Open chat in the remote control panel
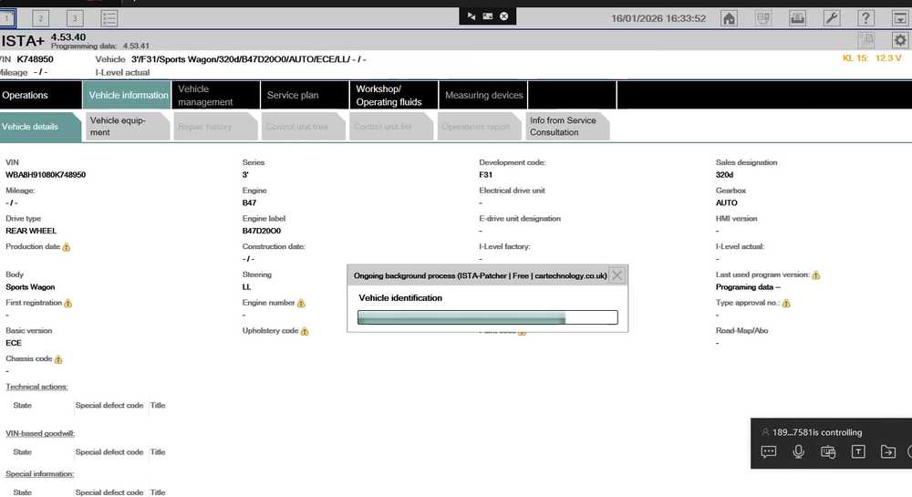This screenshot has height=497, width=912. point(768,451)
